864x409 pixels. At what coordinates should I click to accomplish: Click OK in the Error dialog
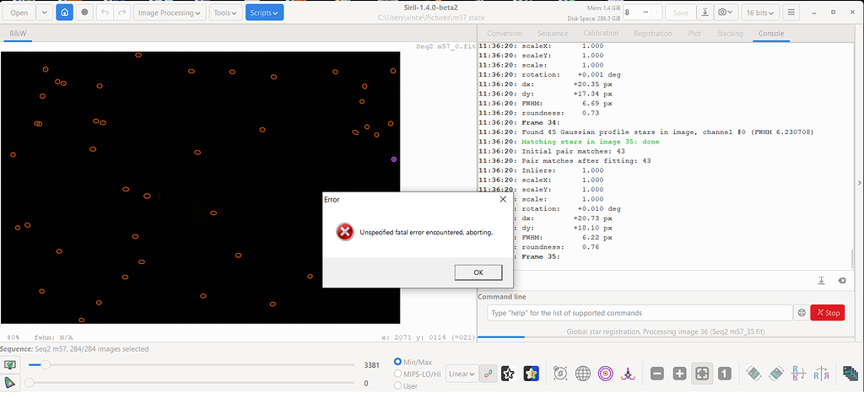[x=478, y=272]
